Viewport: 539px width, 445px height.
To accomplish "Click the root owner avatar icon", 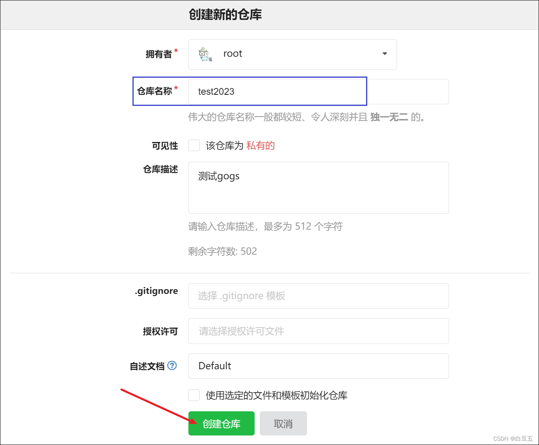I will coord(205,54).
